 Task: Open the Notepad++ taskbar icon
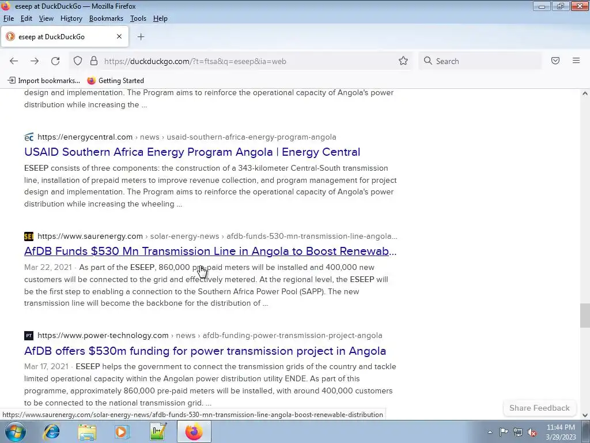158,432
